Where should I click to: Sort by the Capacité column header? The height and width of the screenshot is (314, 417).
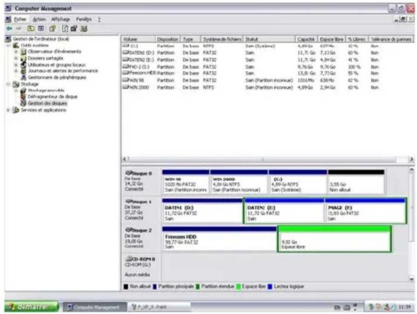(306, 39)
